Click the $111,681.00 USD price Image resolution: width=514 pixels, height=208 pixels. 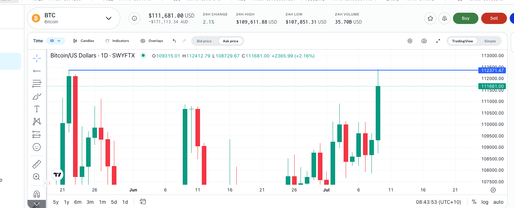coord(171,16)
